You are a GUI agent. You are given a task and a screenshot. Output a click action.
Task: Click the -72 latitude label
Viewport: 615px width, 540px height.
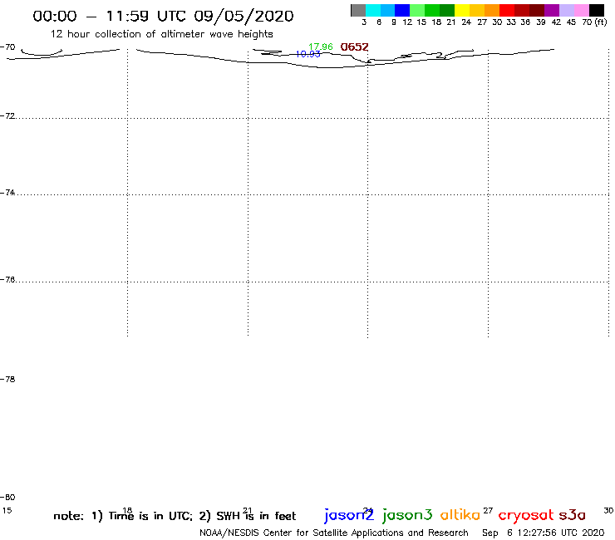[7, 115]
